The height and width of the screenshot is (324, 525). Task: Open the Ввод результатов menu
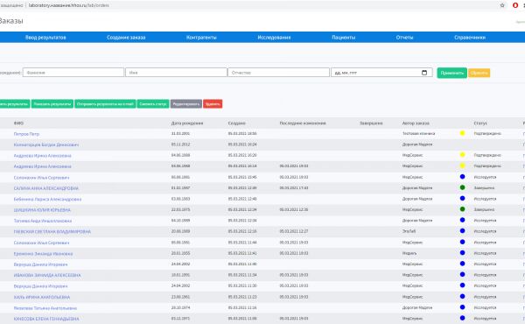(x=45, y=37)
